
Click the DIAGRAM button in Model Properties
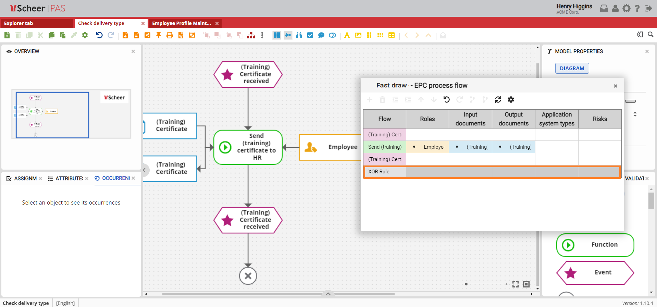point(572,68)
